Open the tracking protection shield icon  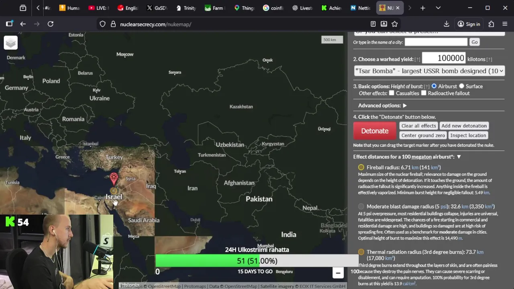click(x=103, y=24)
